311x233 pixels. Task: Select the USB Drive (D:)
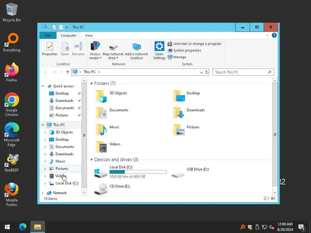click(x=190, y=172)
